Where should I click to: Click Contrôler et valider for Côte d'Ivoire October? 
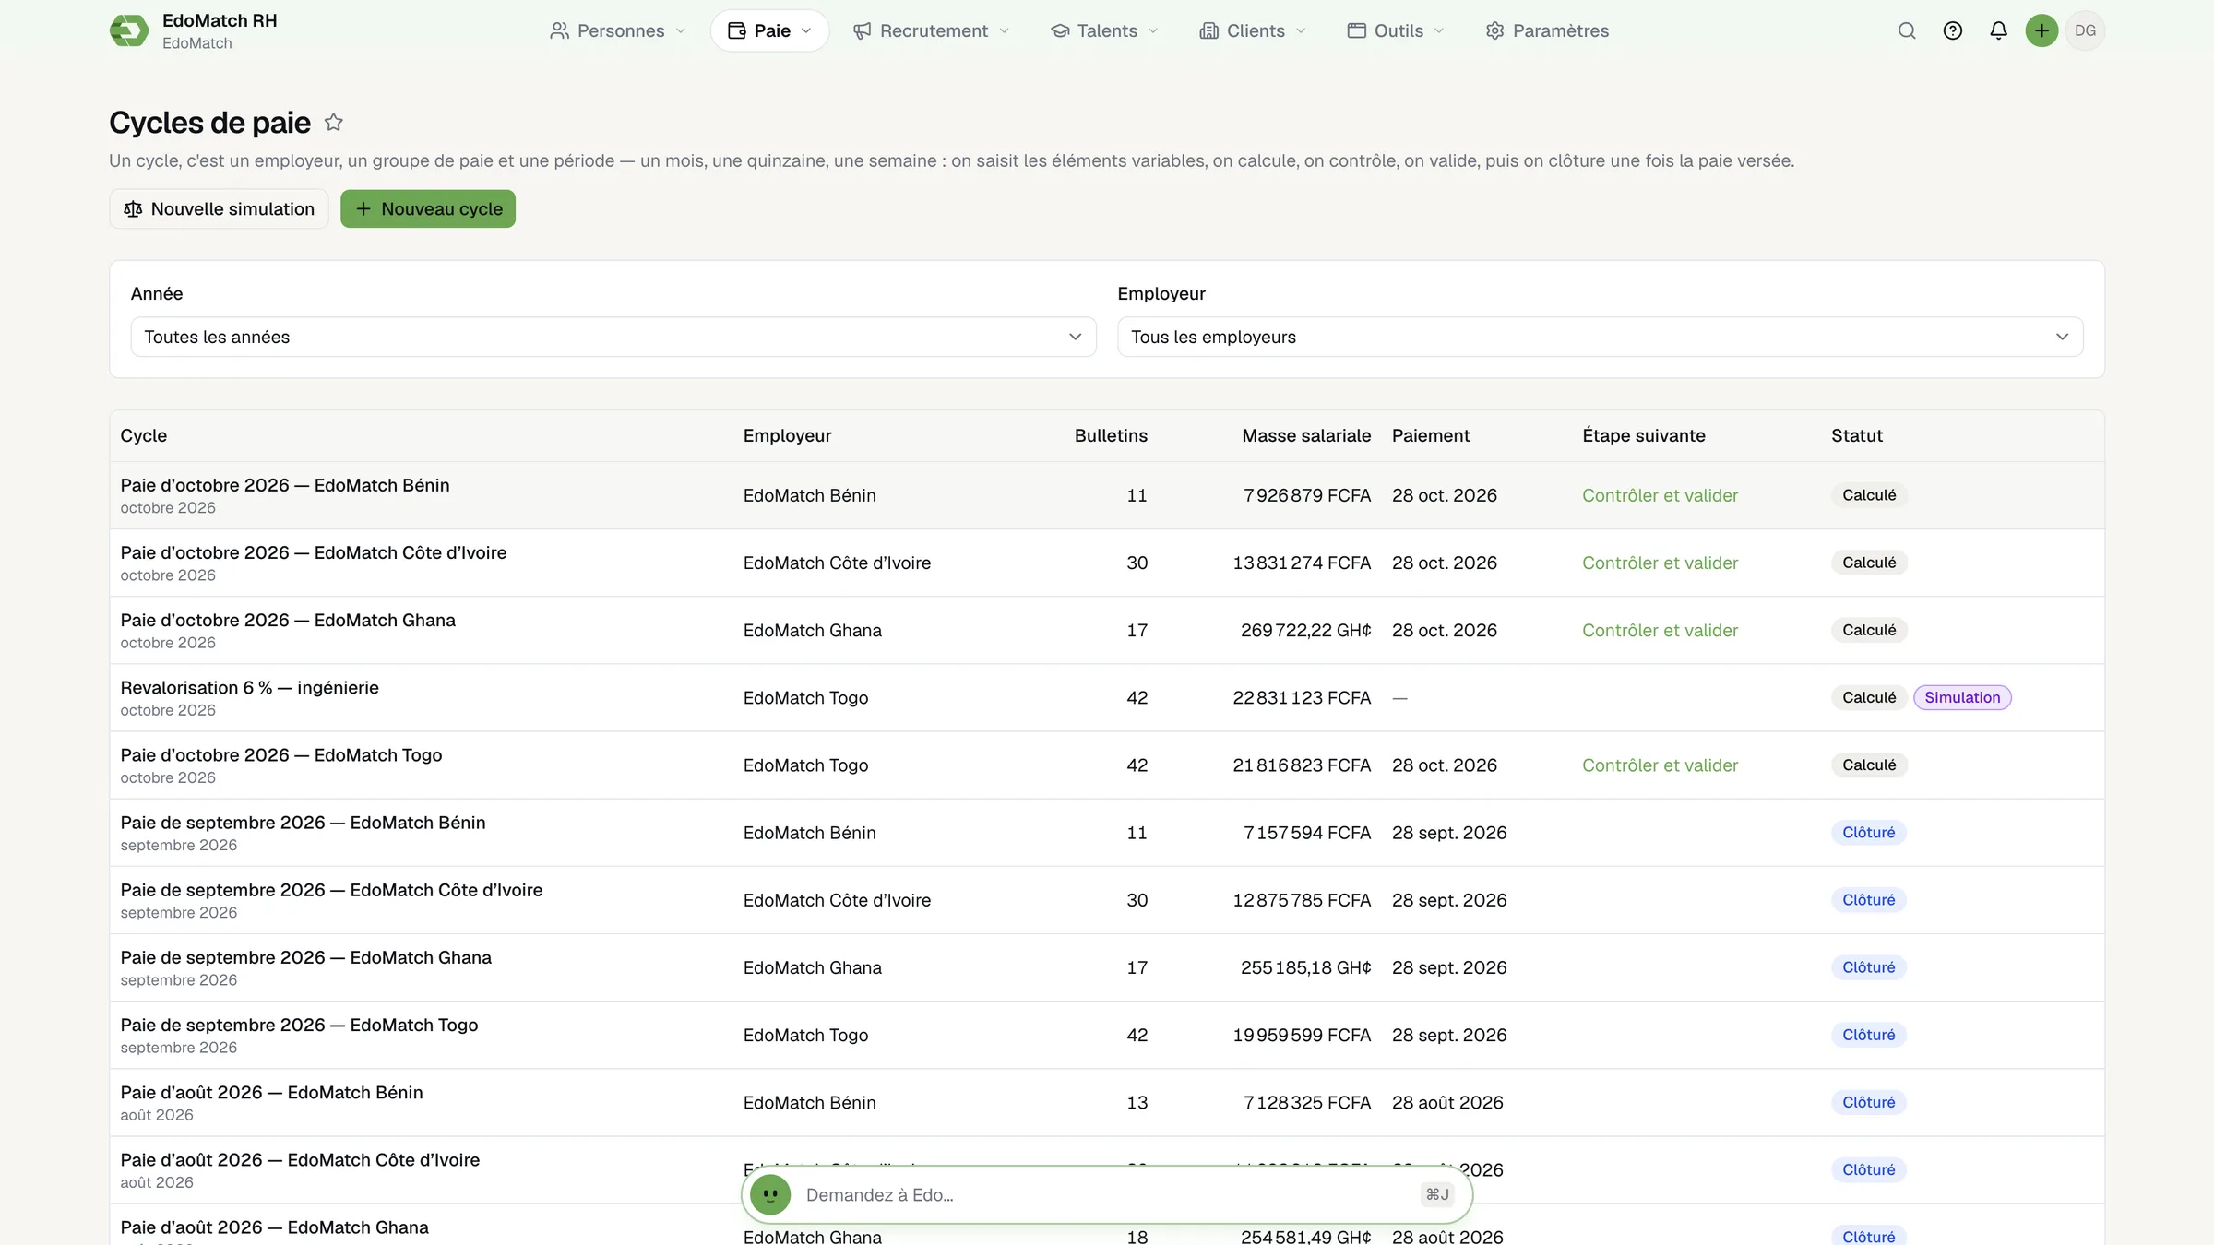click(x=1660, y=563)
